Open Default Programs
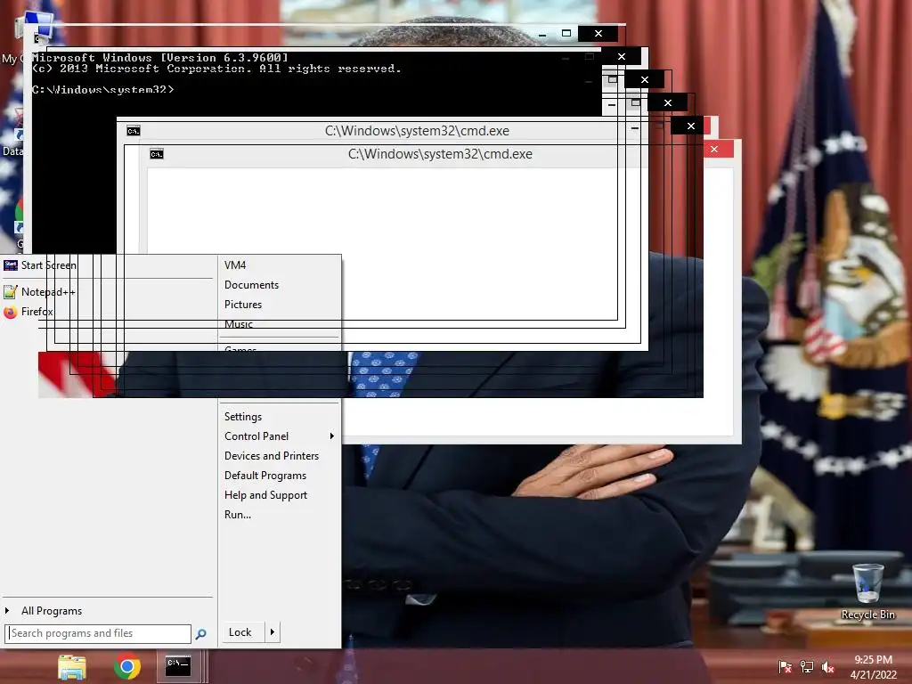The image size is (912, 684). click(265, 476)
